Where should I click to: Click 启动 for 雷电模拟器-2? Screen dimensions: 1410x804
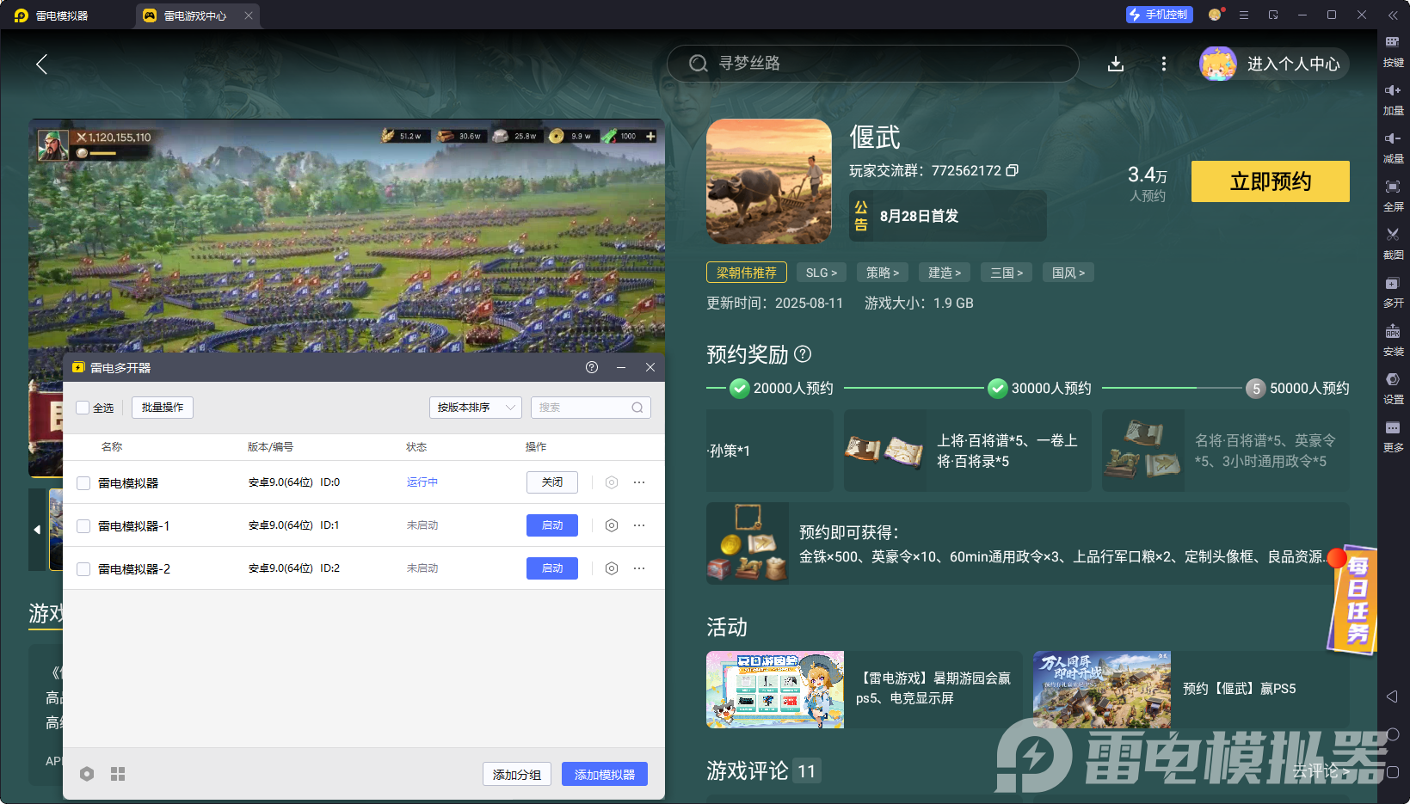click(x=552, y=568)
